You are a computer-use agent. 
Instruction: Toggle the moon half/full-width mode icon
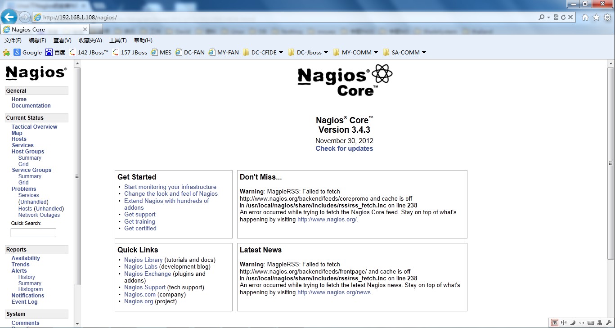(573, 323)
